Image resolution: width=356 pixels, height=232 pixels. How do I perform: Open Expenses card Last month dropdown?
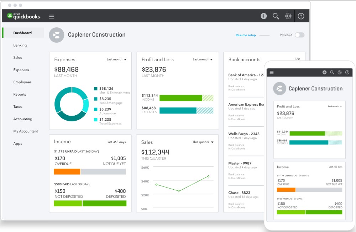click(117, 59)
